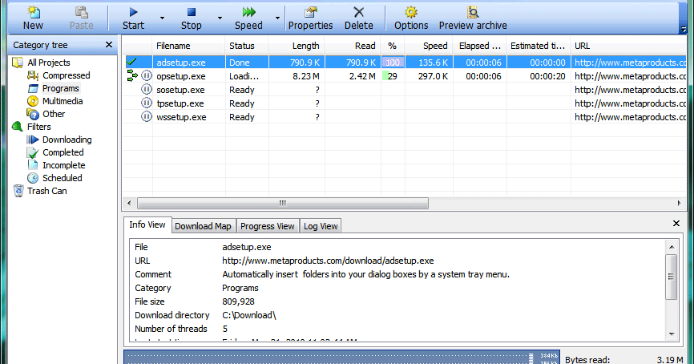Image resolution: width=694 pixels, height=364 pixels.
Task: Click the Trash Can bin icon
Action: (x=18, y=191)
